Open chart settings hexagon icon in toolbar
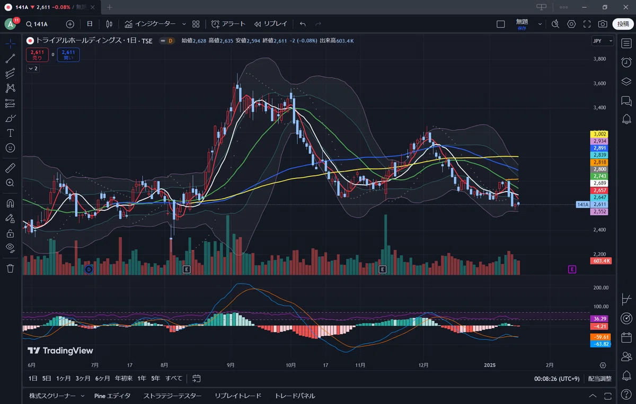This screenshot has height=404, width=636. [571, 24]
